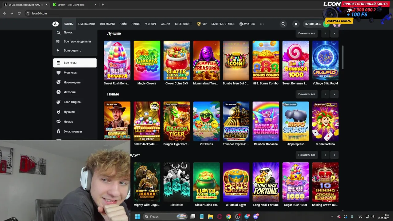Open Google Chrome from the taskbar
The width and height of the screenshot is (393, 221).
(x=228, y=216)
